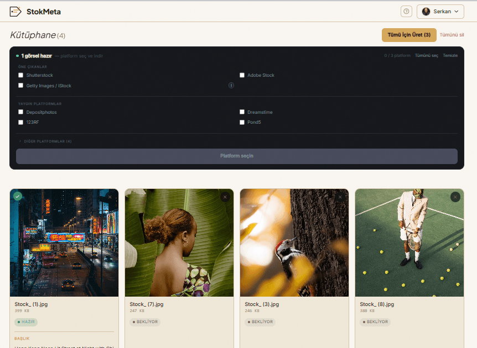The height and width of the screenshot is (348, 477).
Task: Expand Diğer Platformlar (4) section
Action: click(45, 141)
